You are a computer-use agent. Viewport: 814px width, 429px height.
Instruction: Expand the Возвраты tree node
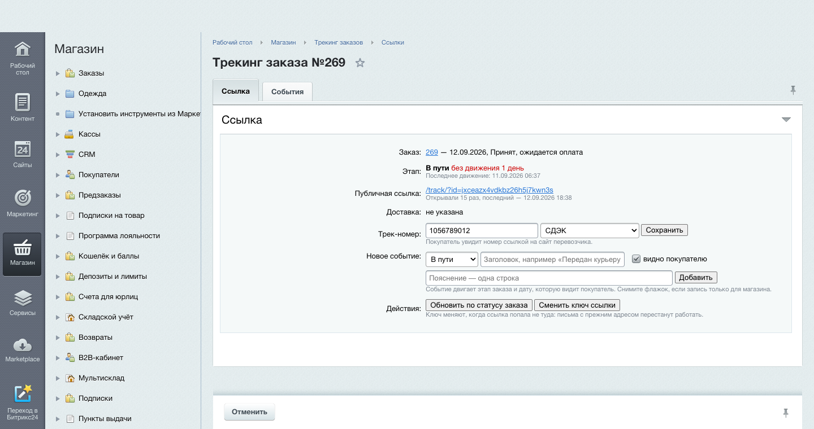58,338
